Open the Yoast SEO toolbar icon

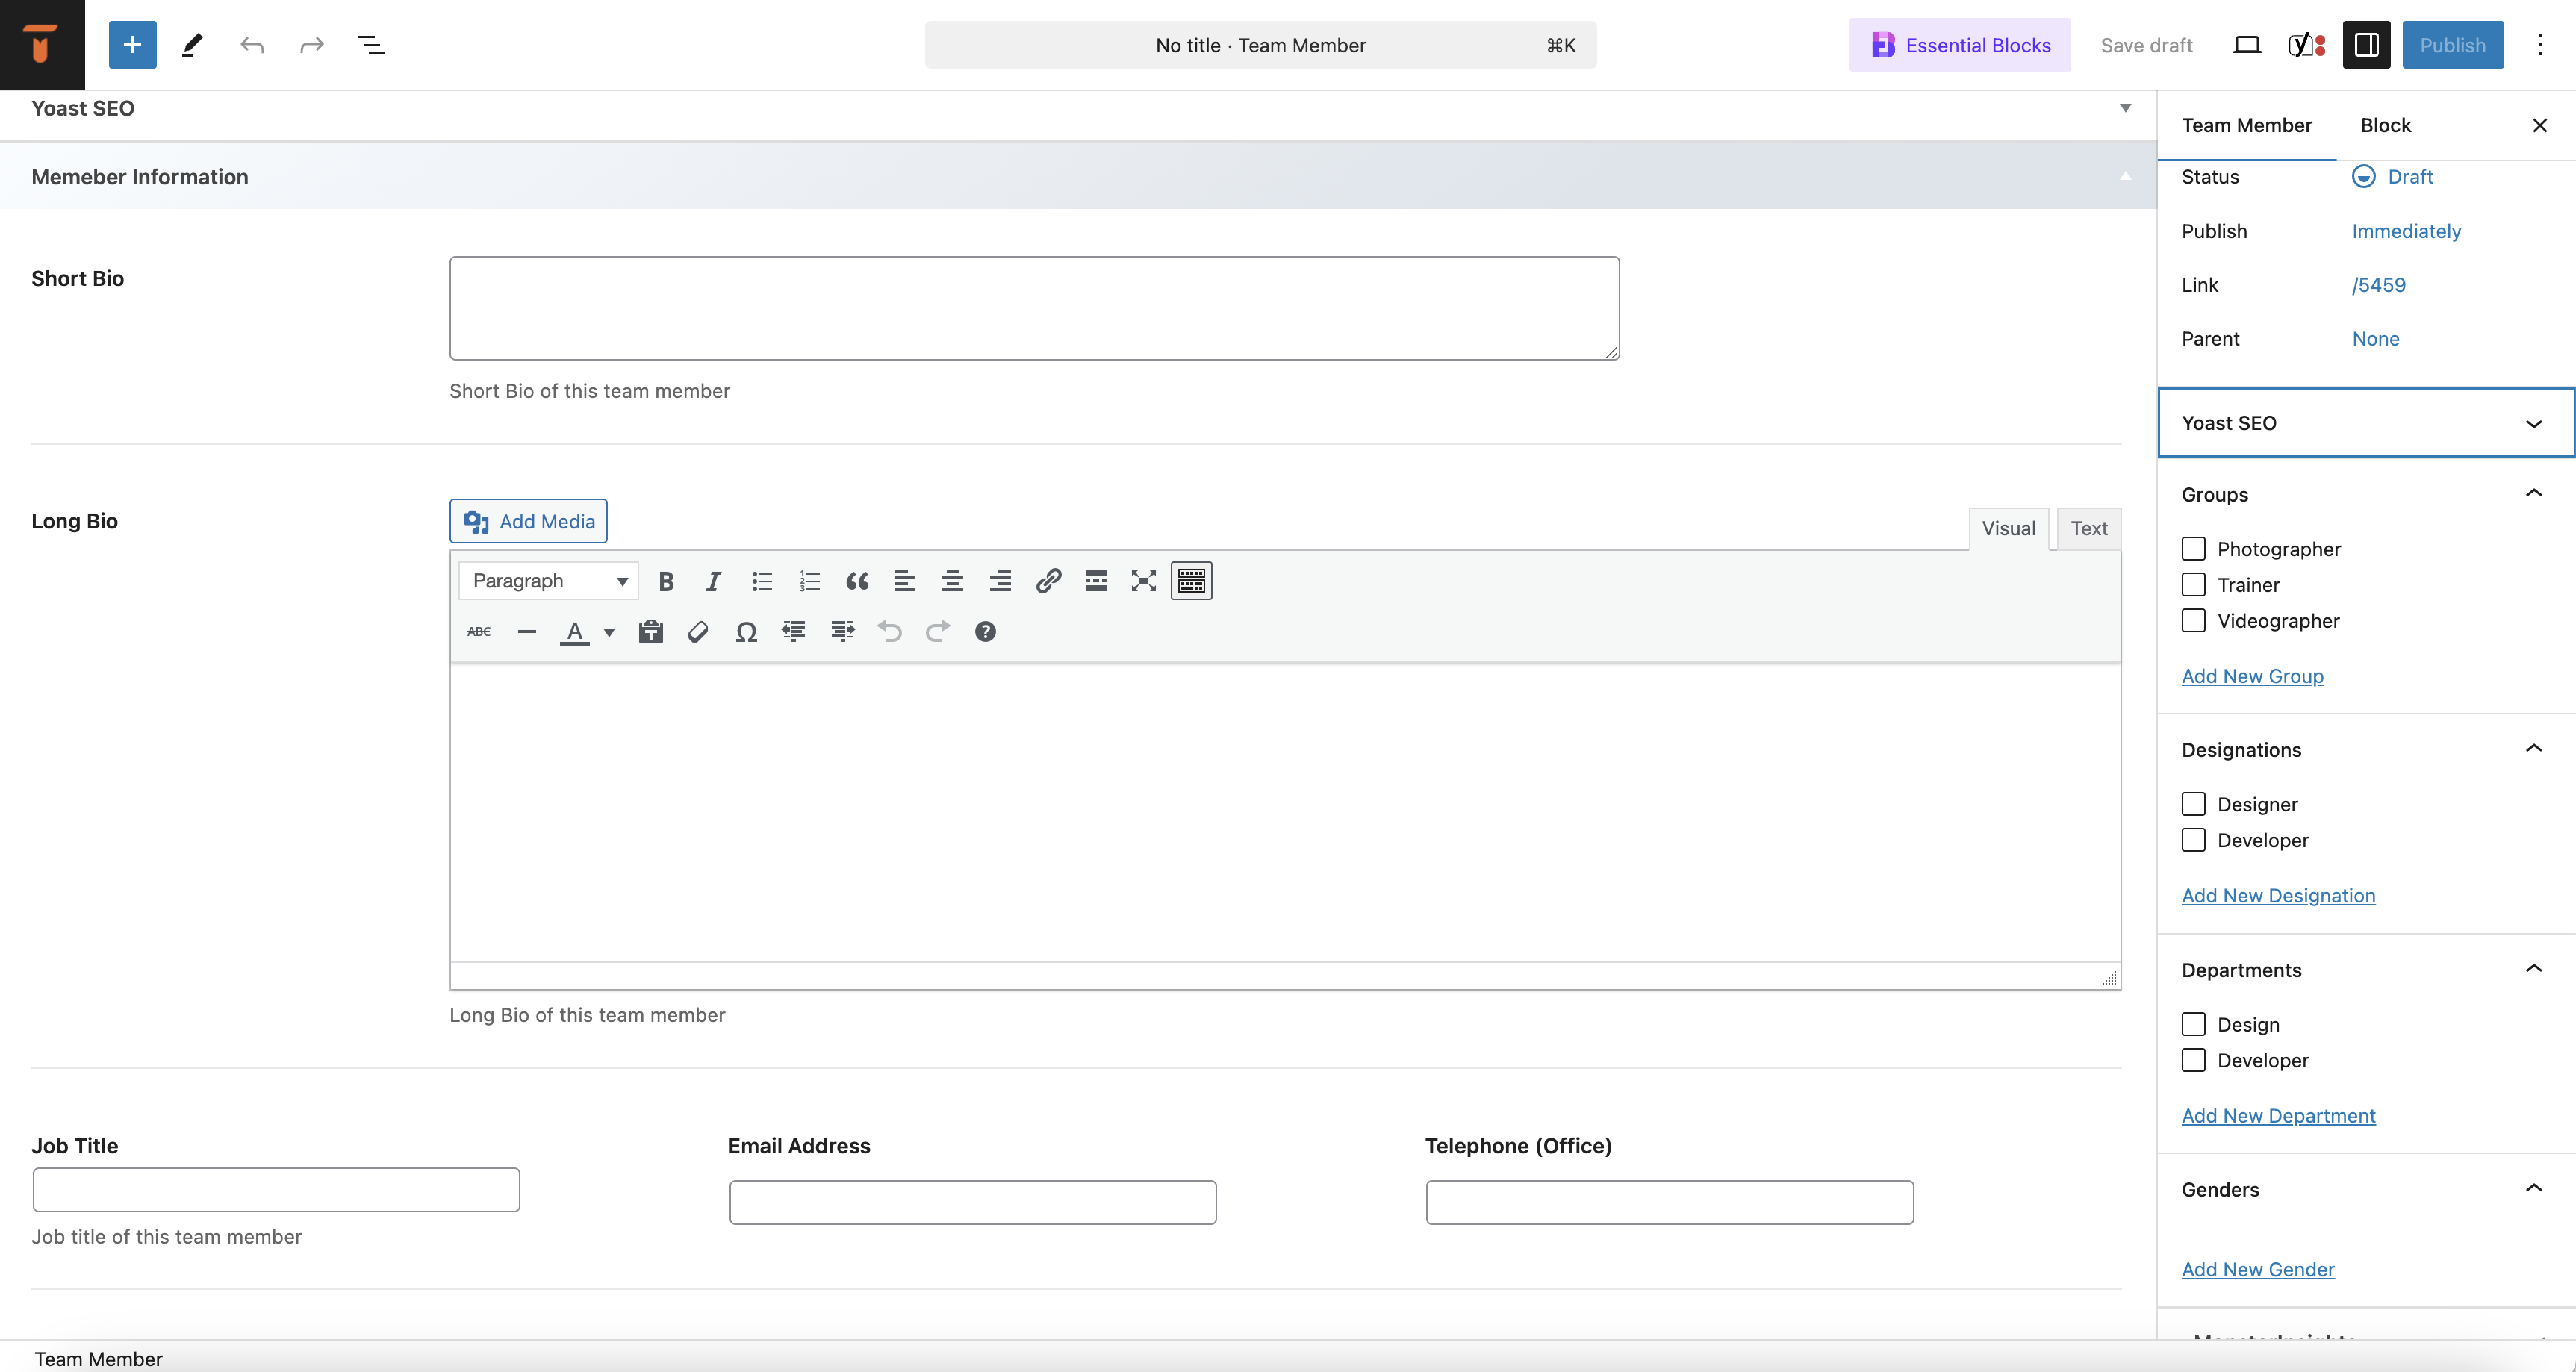pos(2306,45)
